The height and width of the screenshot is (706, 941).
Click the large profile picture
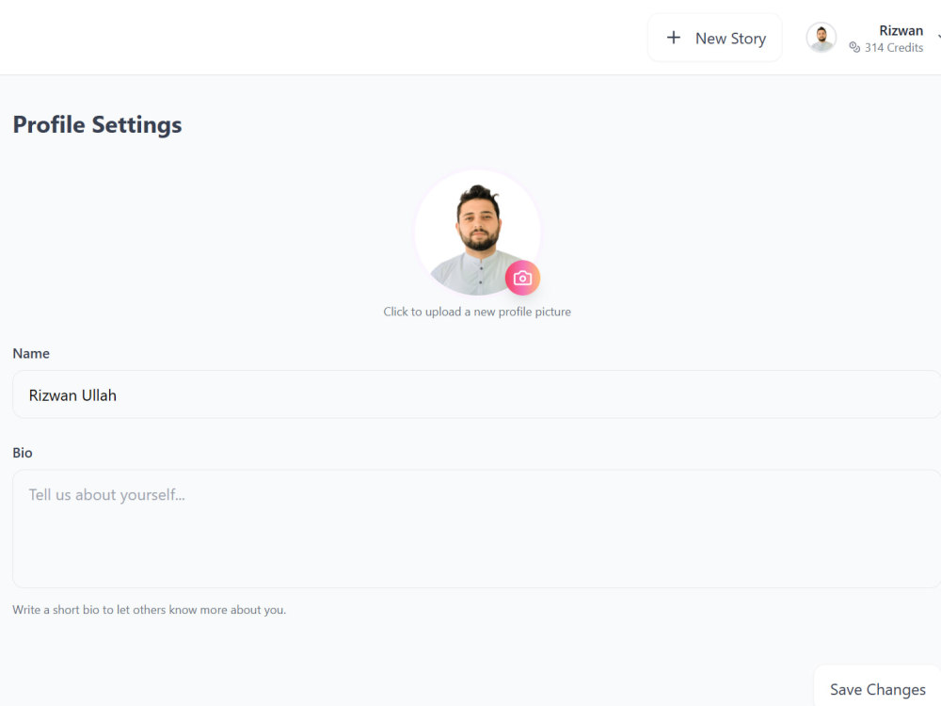478,233
